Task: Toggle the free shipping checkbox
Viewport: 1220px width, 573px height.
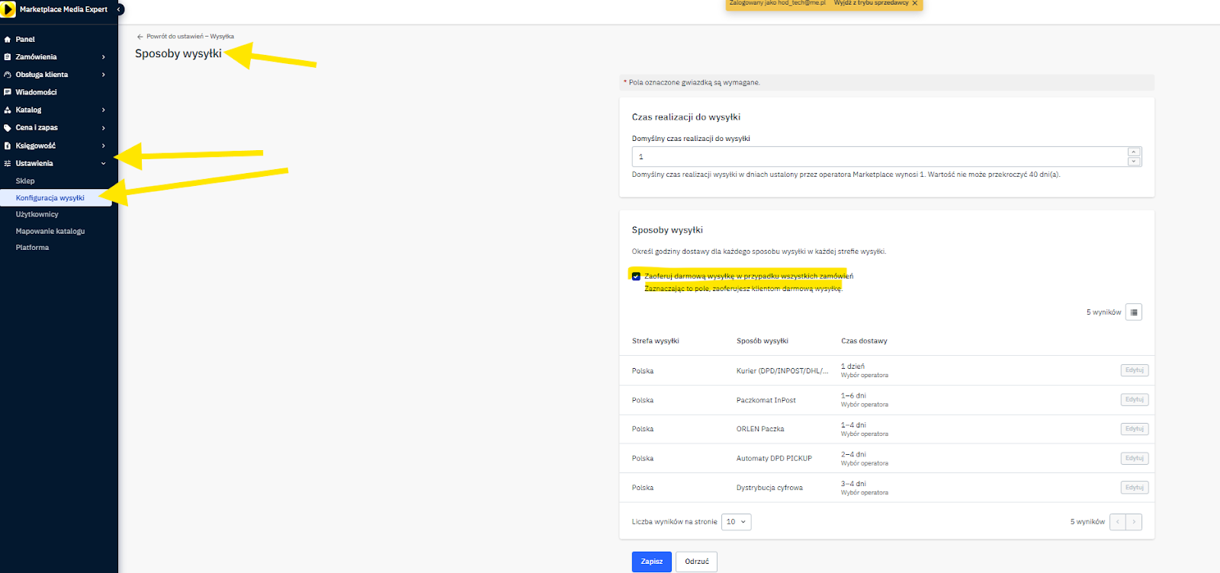Action: (636, 277)
